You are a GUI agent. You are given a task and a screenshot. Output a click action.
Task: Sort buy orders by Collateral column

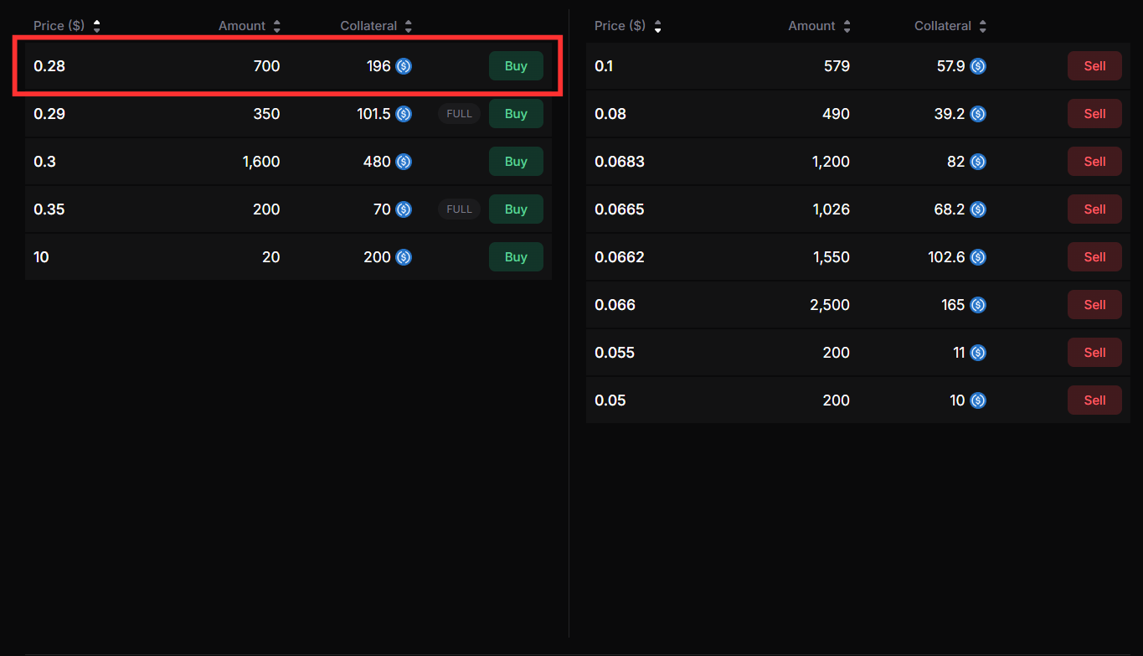coord(408,26)
